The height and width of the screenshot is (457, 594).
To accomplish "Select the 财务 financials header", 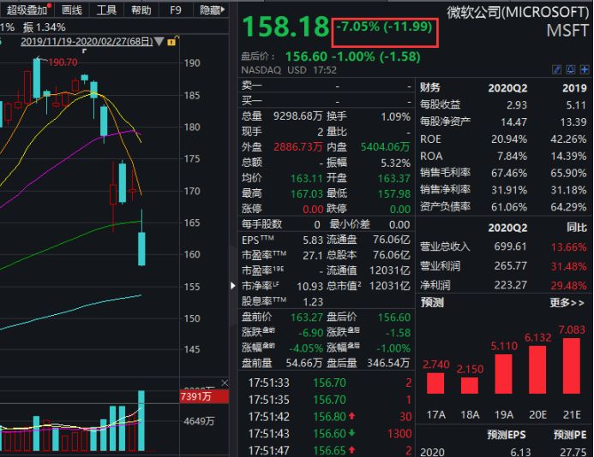I will (430, 87).
